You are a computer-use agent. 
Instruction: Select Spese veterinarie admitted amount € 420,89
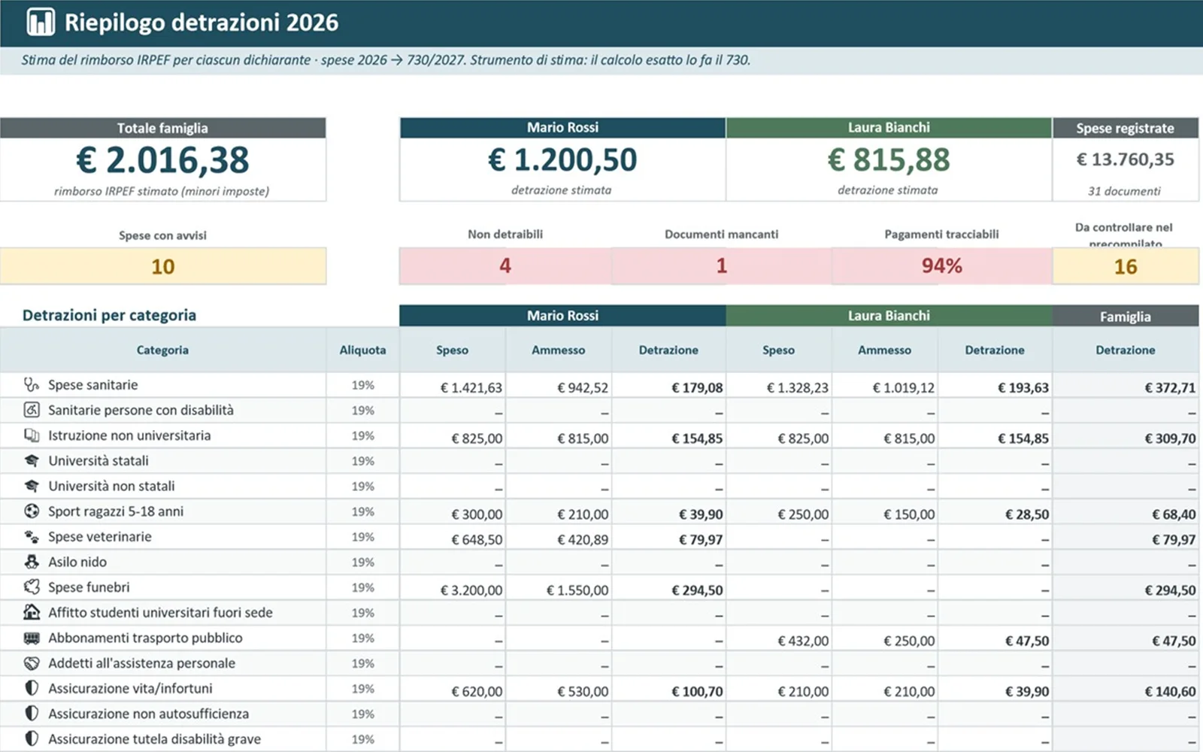(x=583, y=540)
